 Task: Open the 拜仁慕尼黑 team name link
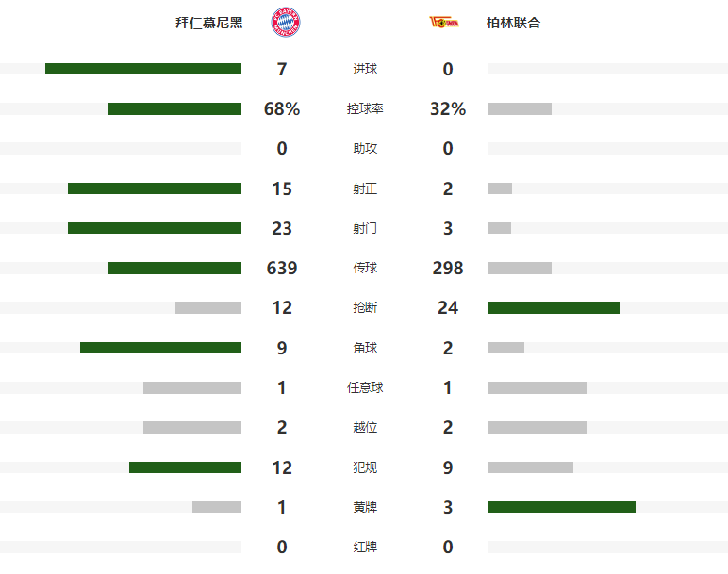209,23
